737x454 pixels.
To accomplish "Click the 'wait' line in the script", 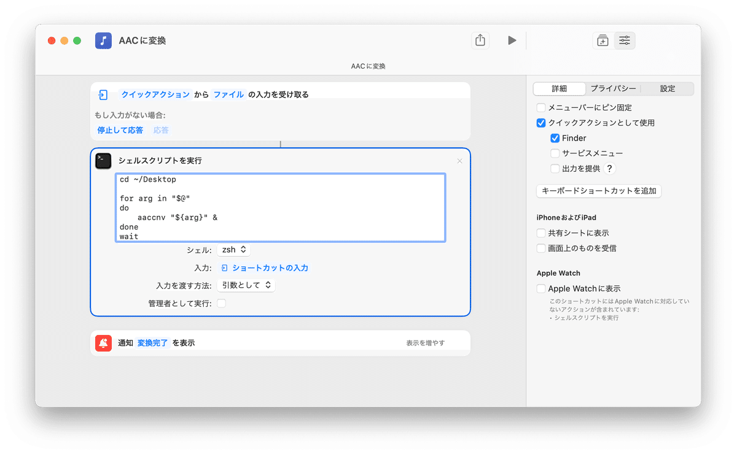I will point(129,236).
